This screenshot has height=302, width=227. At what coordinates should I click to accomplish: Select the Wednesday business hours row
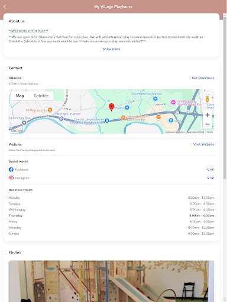pyautogui.click(x=111, y=209)
